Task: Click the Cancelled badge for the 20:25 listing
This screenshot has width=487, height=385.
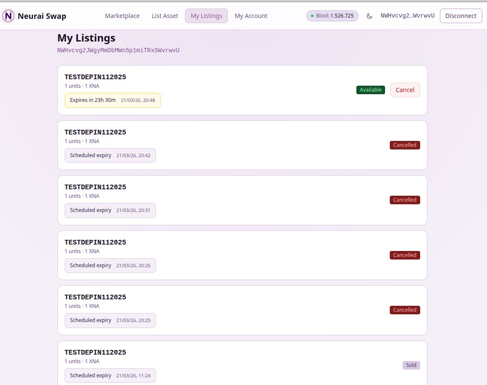Action: [405, 310]
